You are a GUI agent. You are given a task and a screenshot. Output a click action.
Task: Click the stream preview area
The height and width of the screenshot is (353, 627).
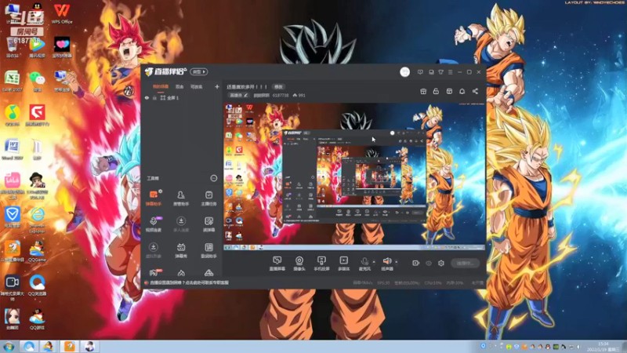354,176
